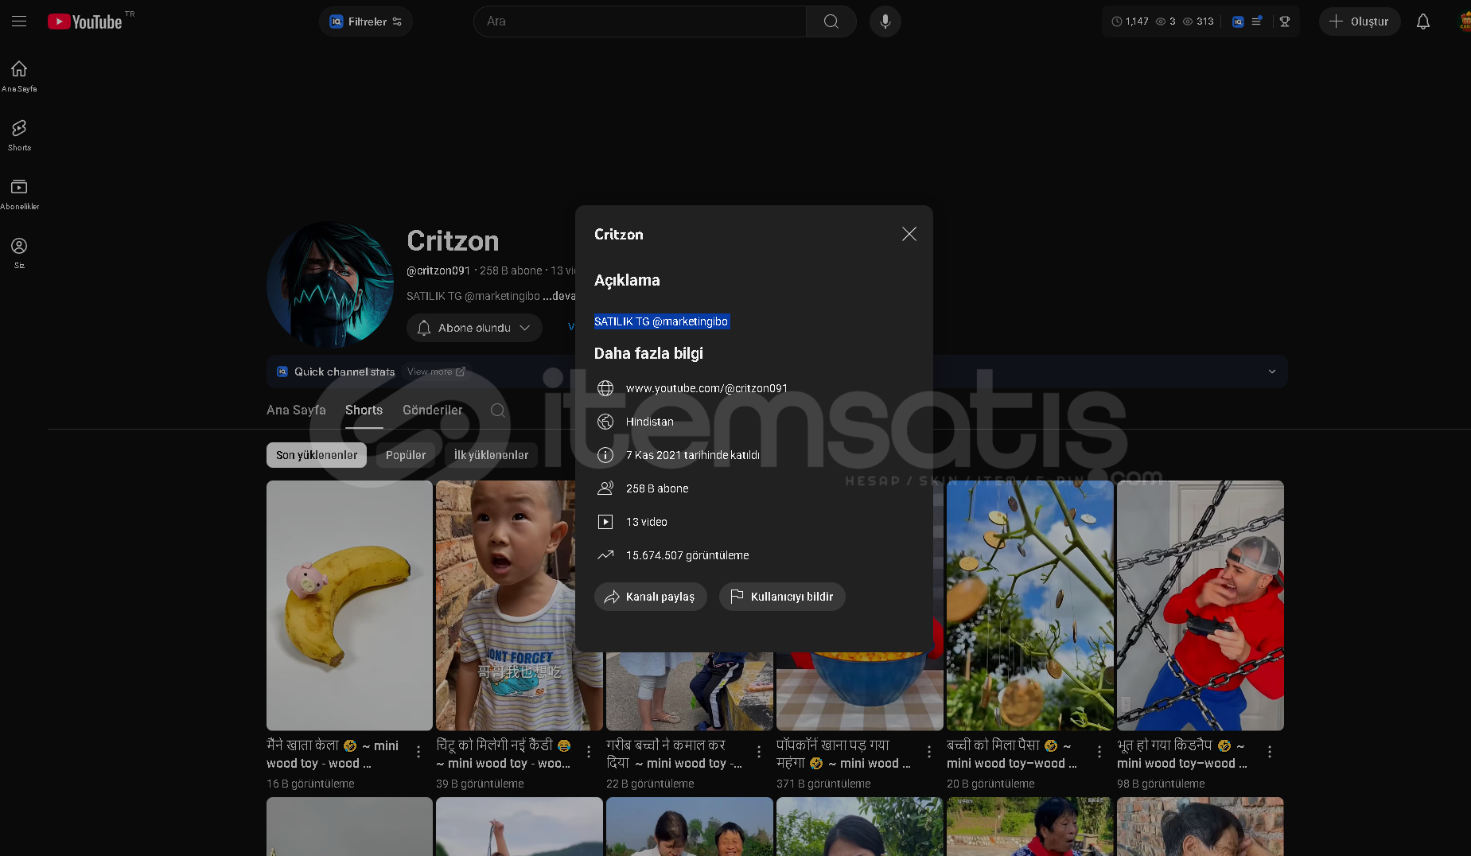Open the Filtreler options
Image resolution: width=1471 pixels, height=856 pixels.
point(366,21)
